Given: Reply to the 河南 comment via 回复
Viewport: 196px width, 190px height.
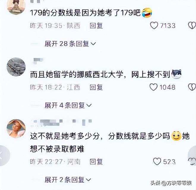Looking at the screenshot, I should tap(96, 161).
